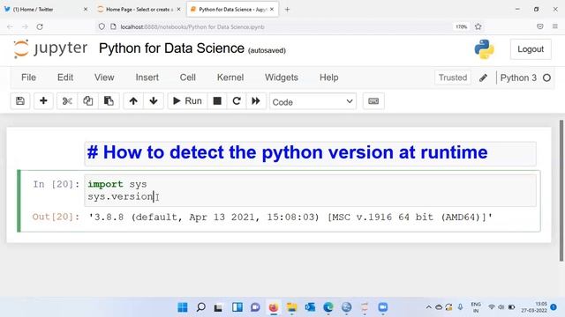The width and height of the screenshot is (565, 317).
Task: Click the Python 3 kernel indicator
Action: (518, 77)
